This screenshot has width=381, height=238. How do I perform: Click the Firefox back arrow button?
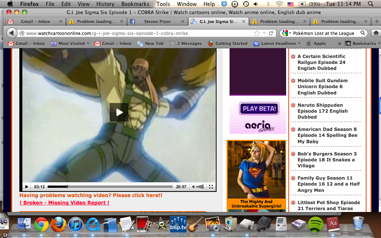pos(12,33)
